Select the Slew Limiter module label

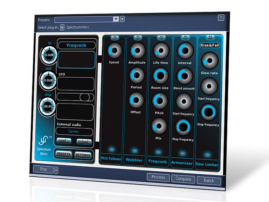point(207,165)
